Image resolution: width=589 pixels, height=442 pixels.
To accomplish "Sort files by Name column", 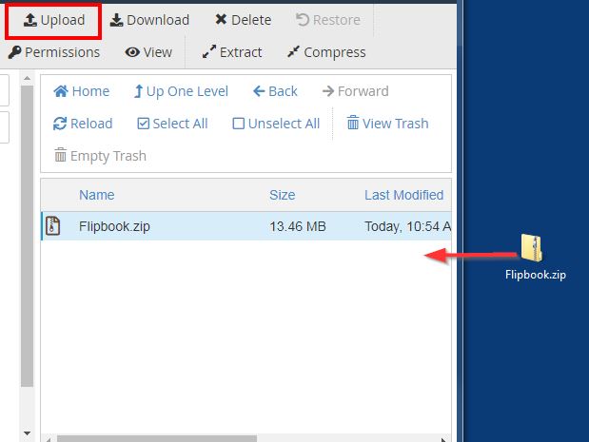I will (x=96, y=195).
